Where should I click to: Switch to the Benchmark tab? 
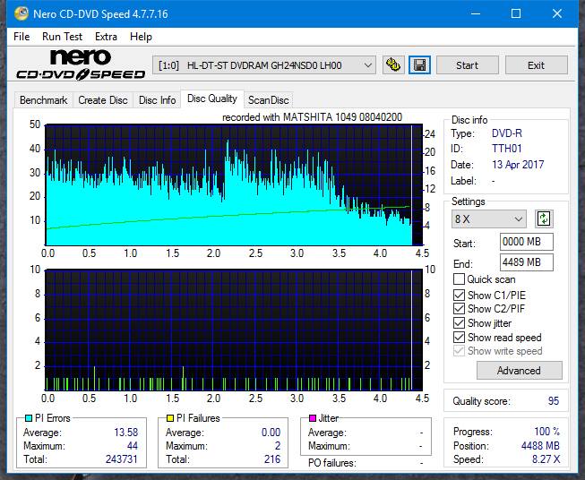pos(43,100)
